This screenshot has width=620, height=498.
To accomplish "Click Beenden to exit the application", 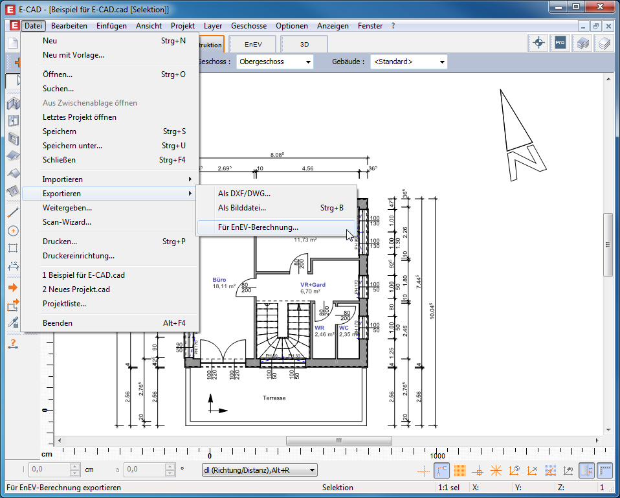I will (x=110, y=323).
